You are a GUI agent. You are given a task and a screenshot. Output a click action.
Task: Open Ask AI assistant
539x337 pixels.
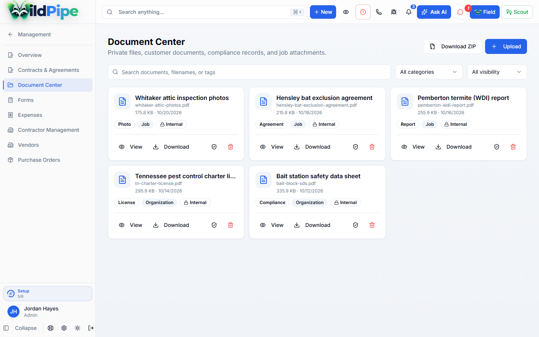tap(434, 12)
